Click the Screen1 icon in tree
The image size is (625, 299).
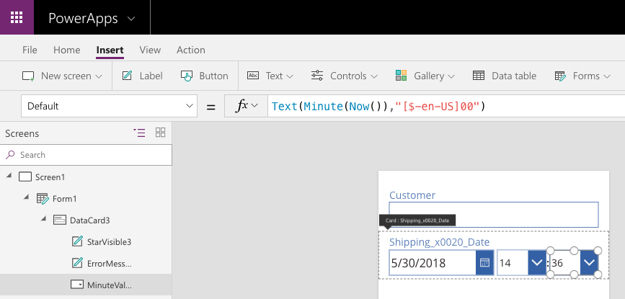(x=25, y=177)
